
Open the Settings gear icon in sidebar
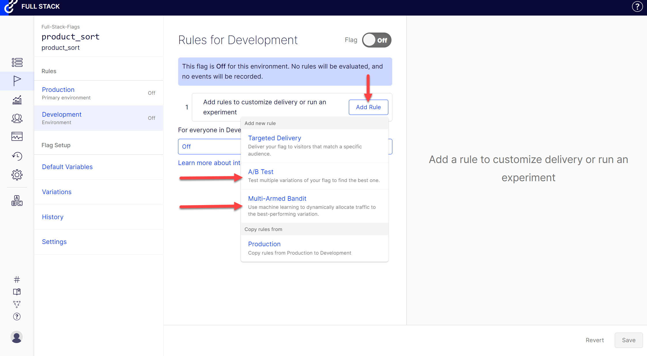[17, 175]
